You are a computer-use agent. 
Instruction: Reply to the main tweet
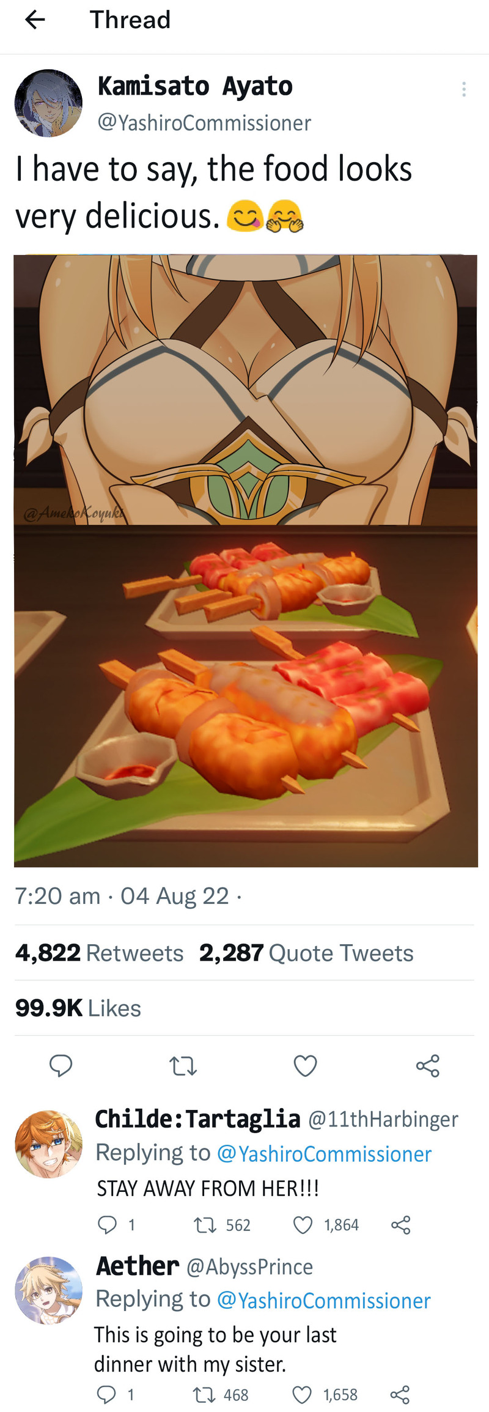point(61,1065)
